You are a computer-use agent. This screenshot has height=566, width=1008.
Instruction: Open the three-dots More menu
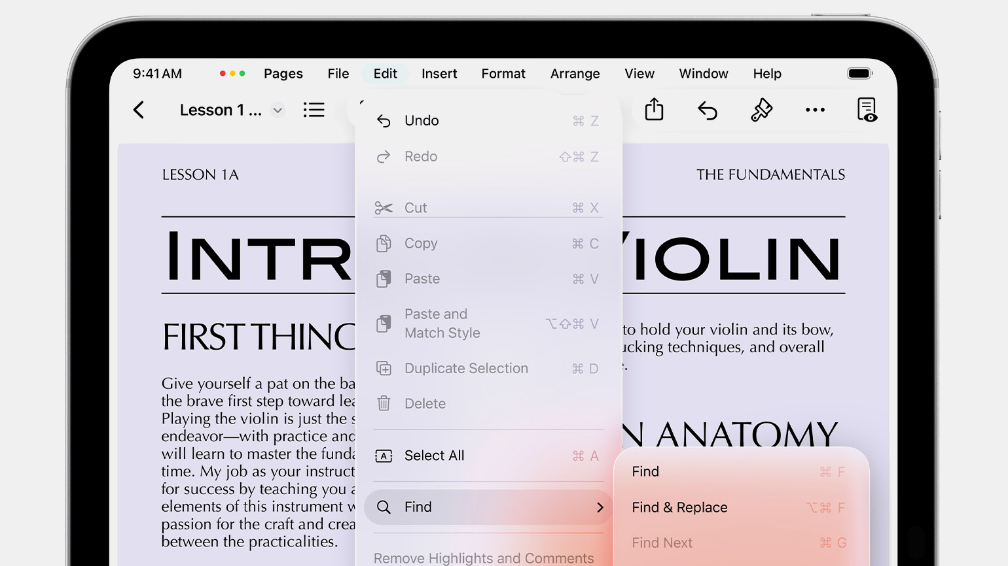pyautogui.click(x=815, y=110)
